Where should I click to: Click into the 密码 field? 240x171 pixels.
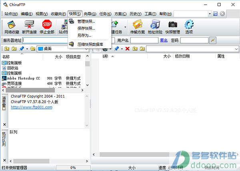click(194, 40)
